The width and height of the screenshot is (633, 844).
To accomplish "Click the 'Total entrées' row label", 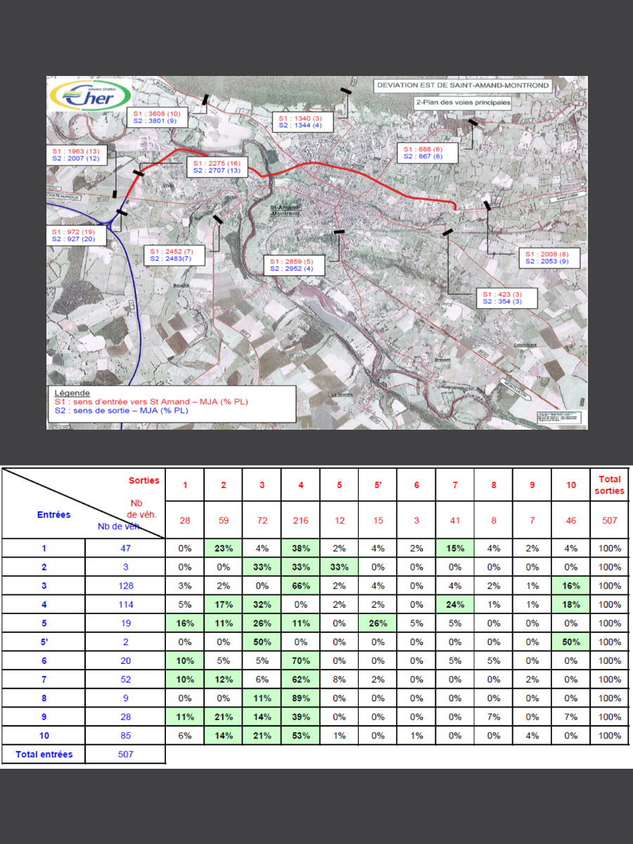I will click(43, 755).
